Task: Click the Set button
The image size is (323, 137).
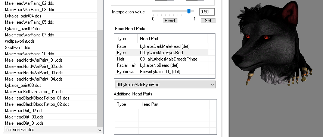Action: (x=208, y=21)
